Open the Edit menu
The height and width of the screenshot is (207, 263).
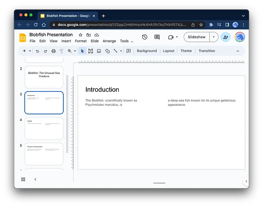tap(42, 41)
